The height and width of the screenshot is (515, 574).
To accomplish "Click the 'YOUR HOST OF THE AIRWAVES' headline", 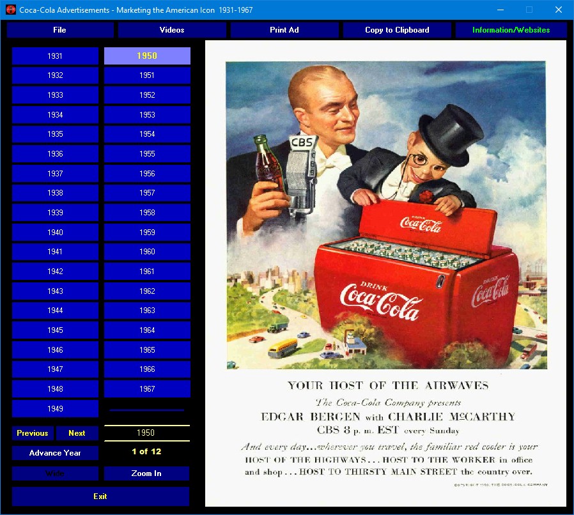I will click(388, 385).
